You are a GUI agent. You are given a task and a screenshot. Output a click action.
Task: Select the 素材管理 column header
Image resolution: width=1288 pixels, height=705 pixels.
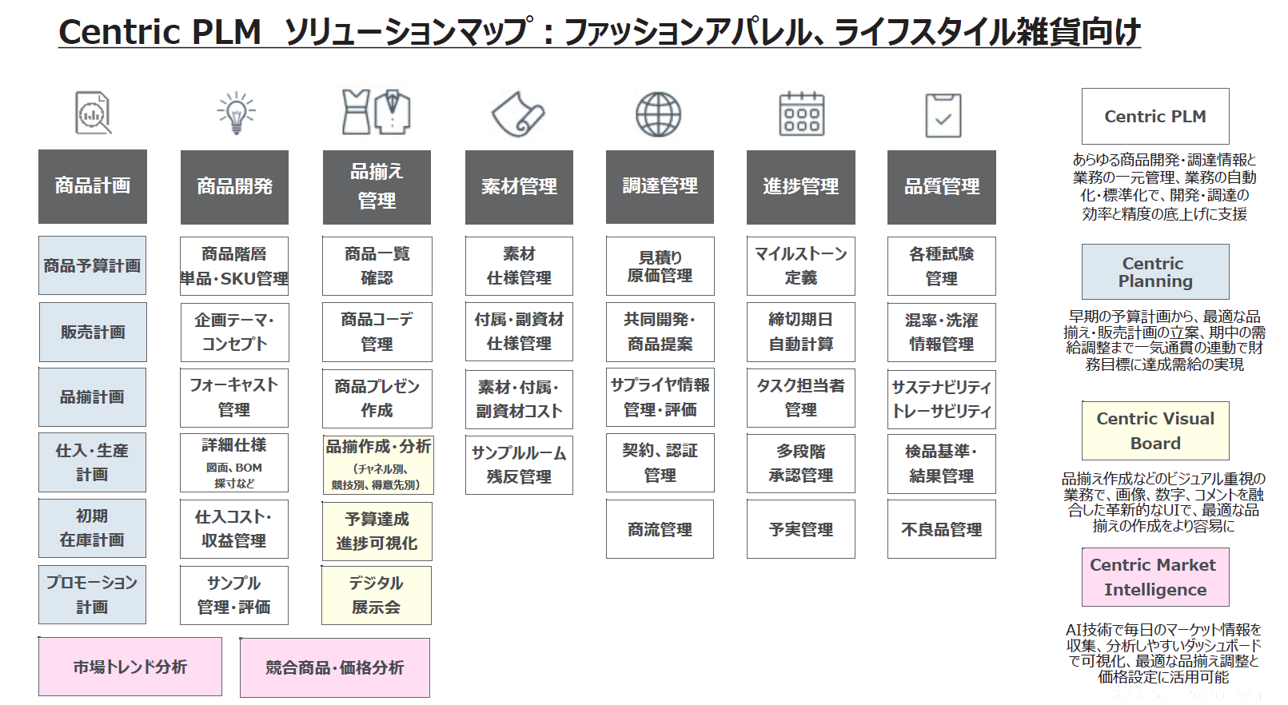519,187
